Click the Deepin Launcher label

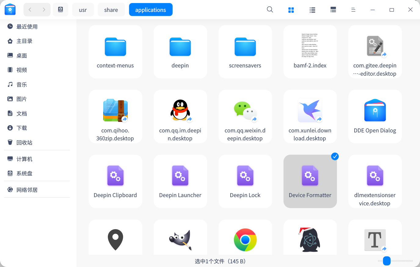pyautogui.click(x=180, y=195)
